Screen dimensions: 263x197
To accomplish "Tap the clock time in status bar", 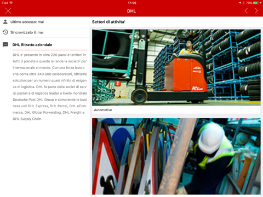I will pos(132,3).
